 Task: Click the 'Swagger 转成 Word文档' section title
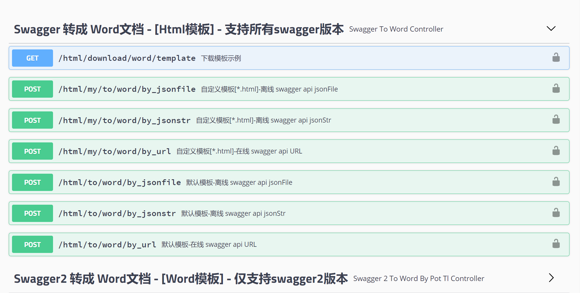(179, 29)
